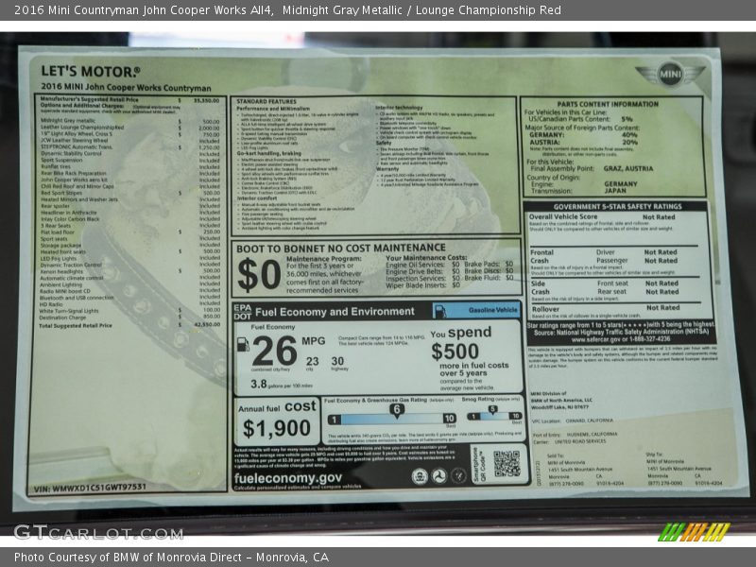Click '2016 MINI John Cooper Works Countryman' subtitle
Image resolution: width=756 pixels, height=567 pixels.
click(x=126, y=87)
